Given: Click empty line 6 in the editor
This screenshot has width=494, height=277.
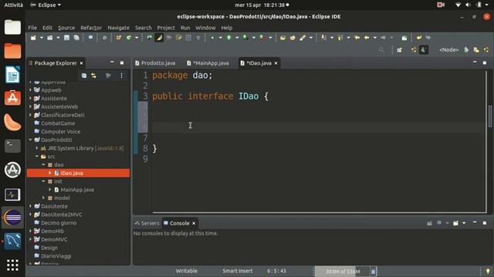Looking at the screenshot, I should tap(318, 128).
